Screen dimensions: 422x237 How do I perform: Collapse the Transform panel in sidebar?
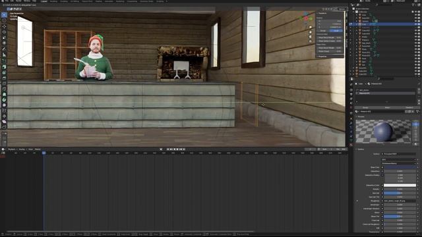(x=318, y=13)
